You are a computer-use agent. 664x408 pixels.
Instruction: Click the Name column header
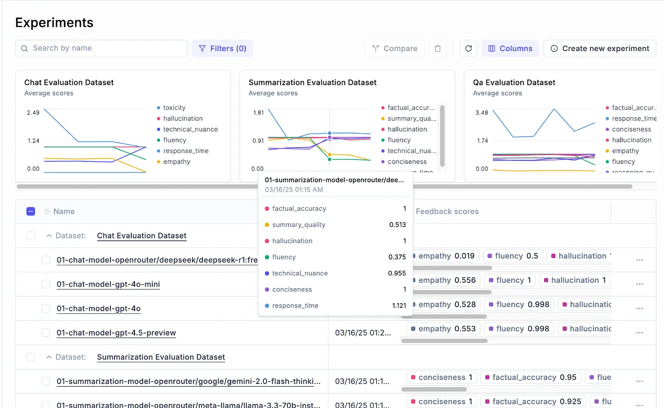(64, 212)
